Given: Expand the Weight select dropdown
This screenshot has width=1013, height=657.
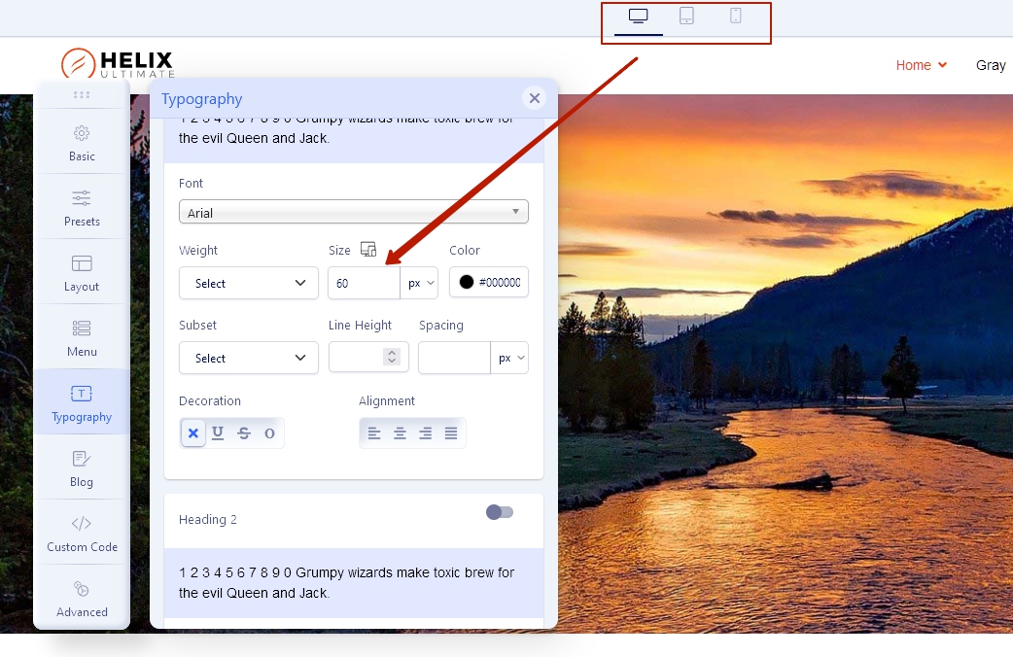Looking at the screenshot, I should [x=248, y=283].
